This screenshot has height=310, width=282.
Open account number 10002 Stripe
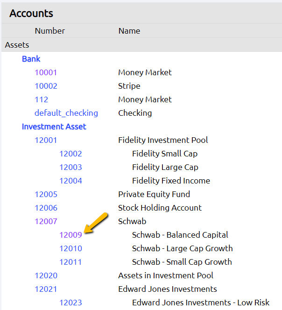click(46, 86)
